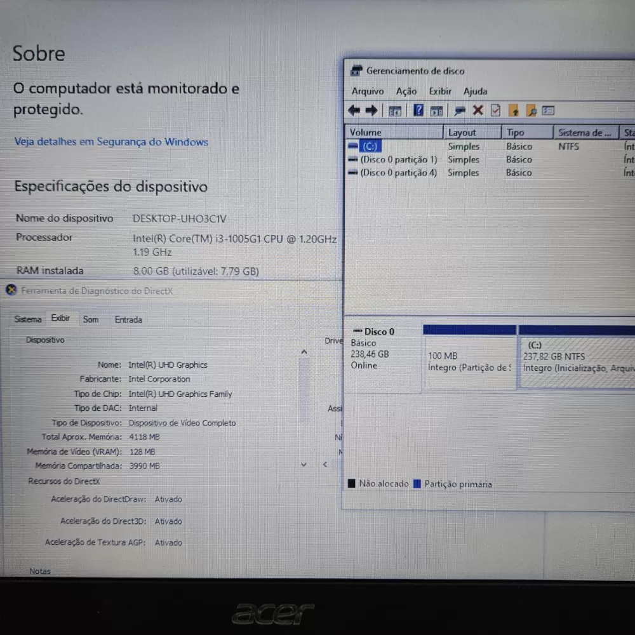
Task: Click the Back arrow in Disk Management toolbar
Action: tap(354, 110)
